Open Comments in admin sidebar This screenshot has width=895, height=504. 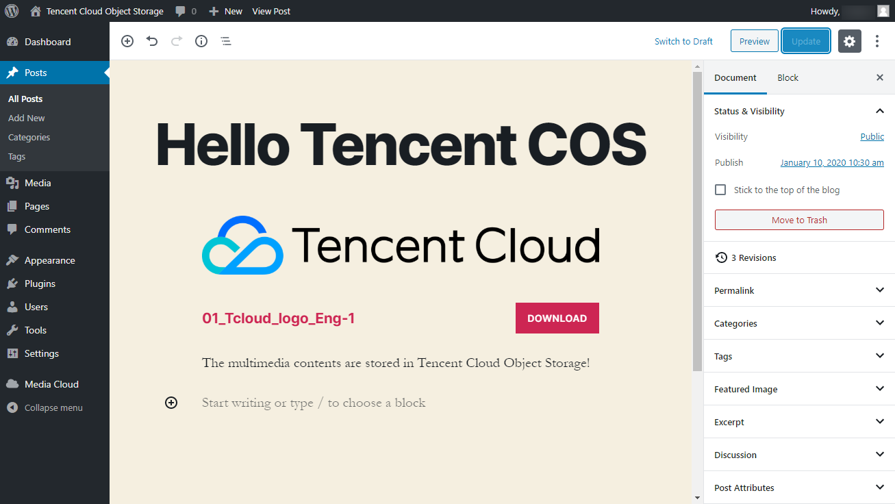pyautogui.click(x=55, y=229)
